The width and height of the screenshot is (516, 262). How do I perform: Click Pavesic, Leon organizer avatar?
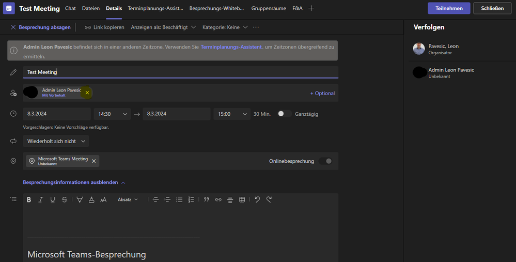tap(419, 49)
